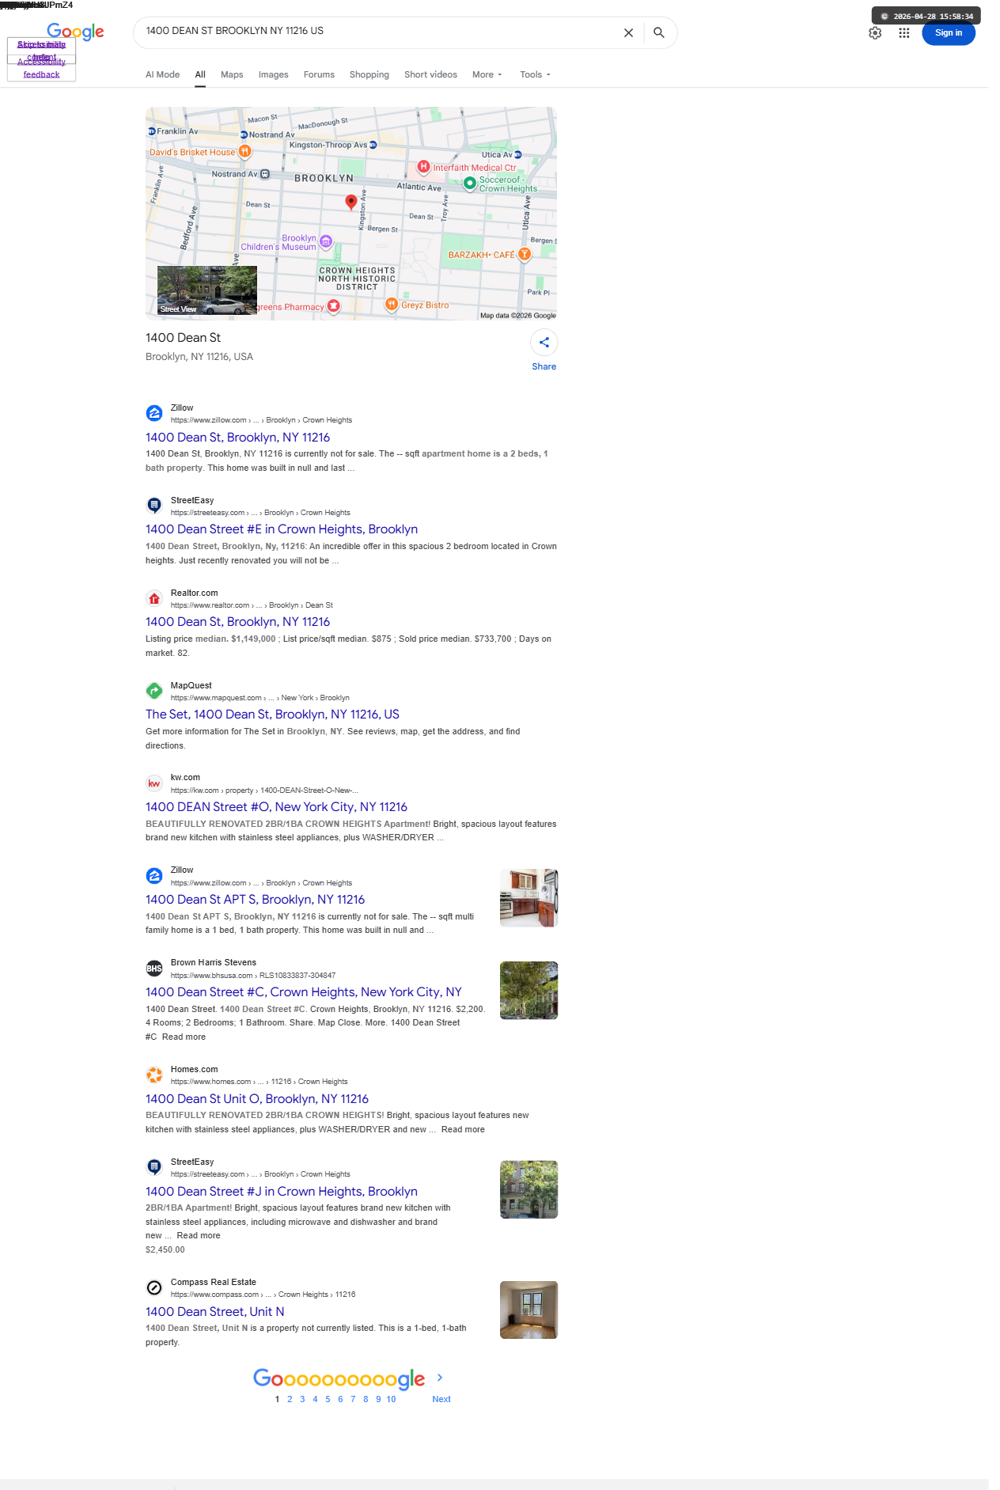Click Next page link
Image resolution: width=1000 pixels, height=1490 pixels.
coord(441,1399)
